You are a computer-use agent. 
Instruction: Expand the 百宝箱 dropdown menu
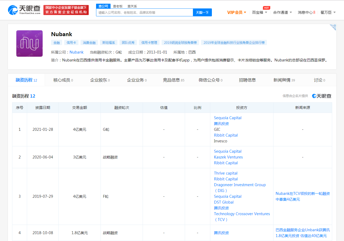pyautogui.click(x=260, y=12)
